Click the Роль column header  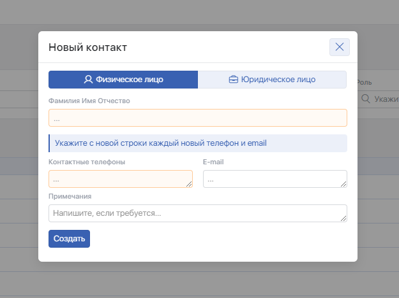[x=365, y=82]
